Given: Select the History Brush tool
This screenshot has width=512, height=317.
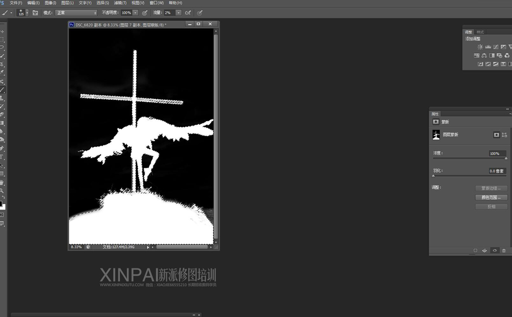Looking at the screenshot, I should point(2,106).
